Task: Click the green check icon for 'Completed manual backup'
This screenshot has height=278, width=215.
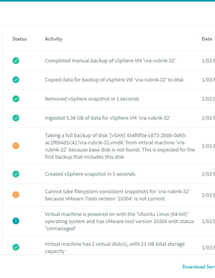Action: click(x=16, y=61)
